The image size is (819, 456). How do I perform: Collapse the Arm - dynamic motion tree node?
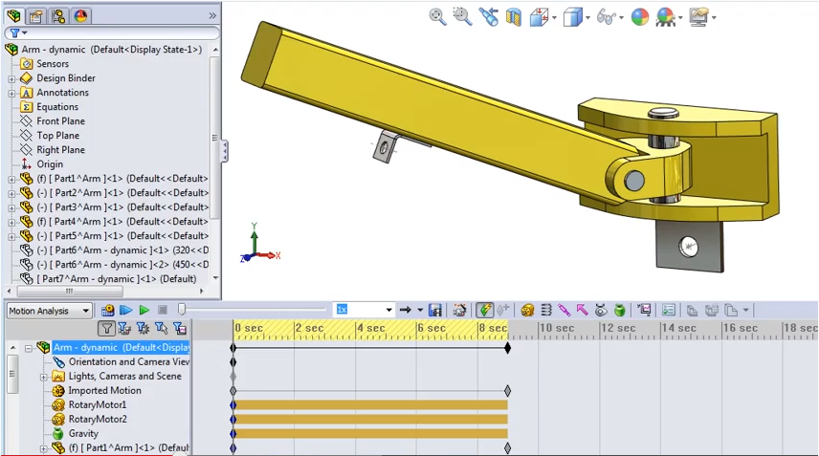click(x=29, y=348)
